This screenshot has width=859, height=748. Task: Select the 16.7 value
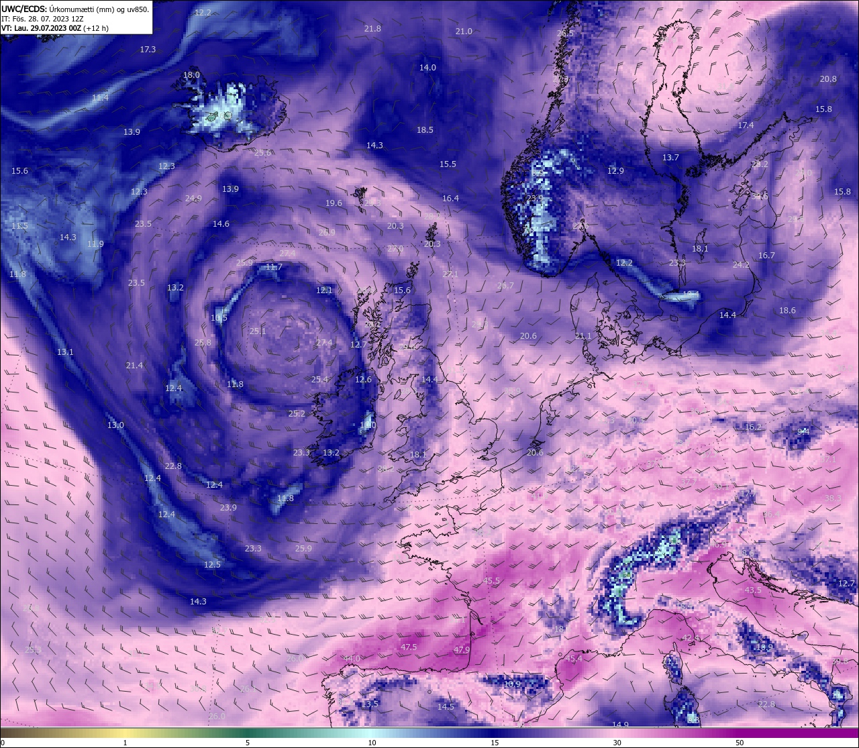(x=766, y=256)
